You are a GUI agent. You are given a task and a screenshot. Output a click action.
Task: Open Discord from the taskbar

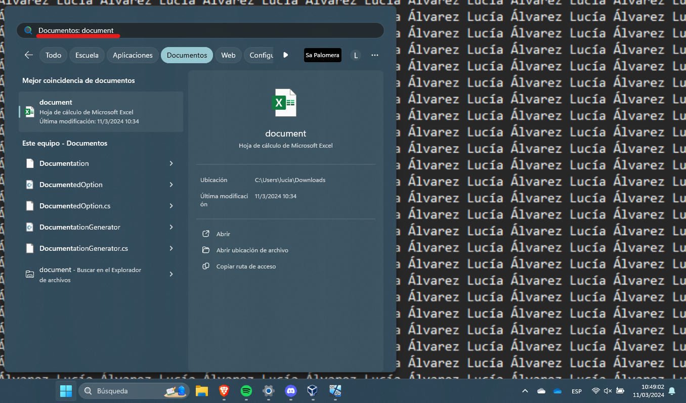coord(291,391)
